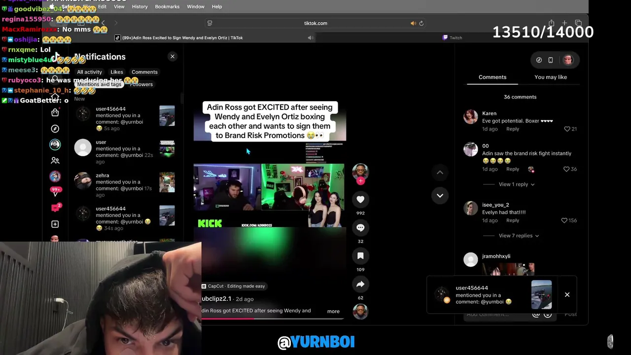The image size is (631, 355).
Task: Open the Help menu
Action: (x=217, y=6)
